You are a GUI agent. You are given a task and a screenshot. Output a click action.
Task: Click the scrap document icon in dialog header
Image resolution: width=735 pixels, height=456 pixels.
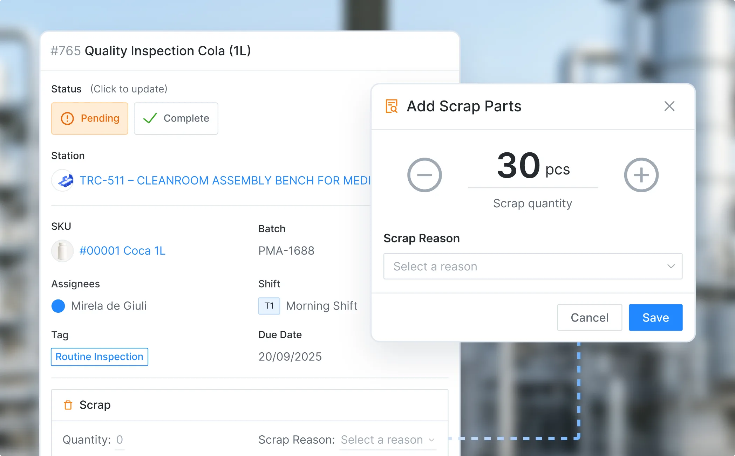(392, 106)
